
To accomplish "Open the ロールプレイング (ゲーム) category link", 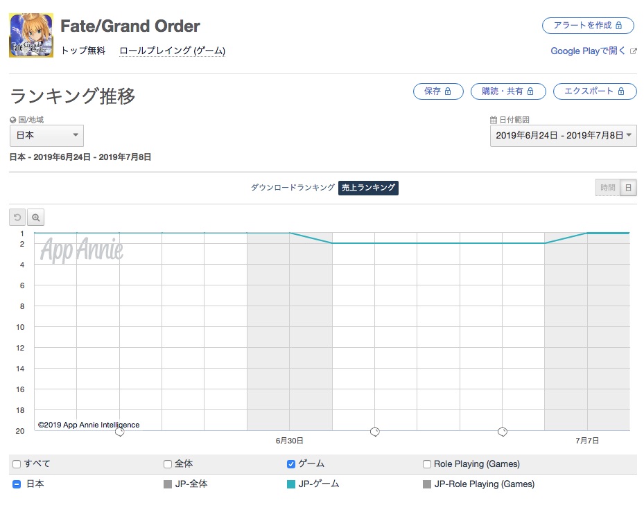I will coord(172,51).
